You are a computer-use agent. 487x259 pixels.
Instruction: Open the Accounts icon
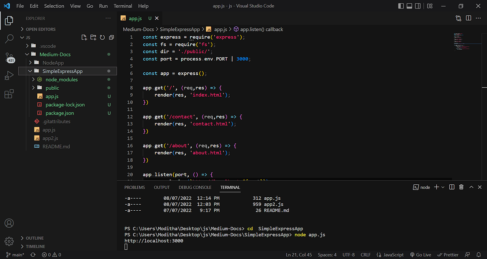click(9, 223)
